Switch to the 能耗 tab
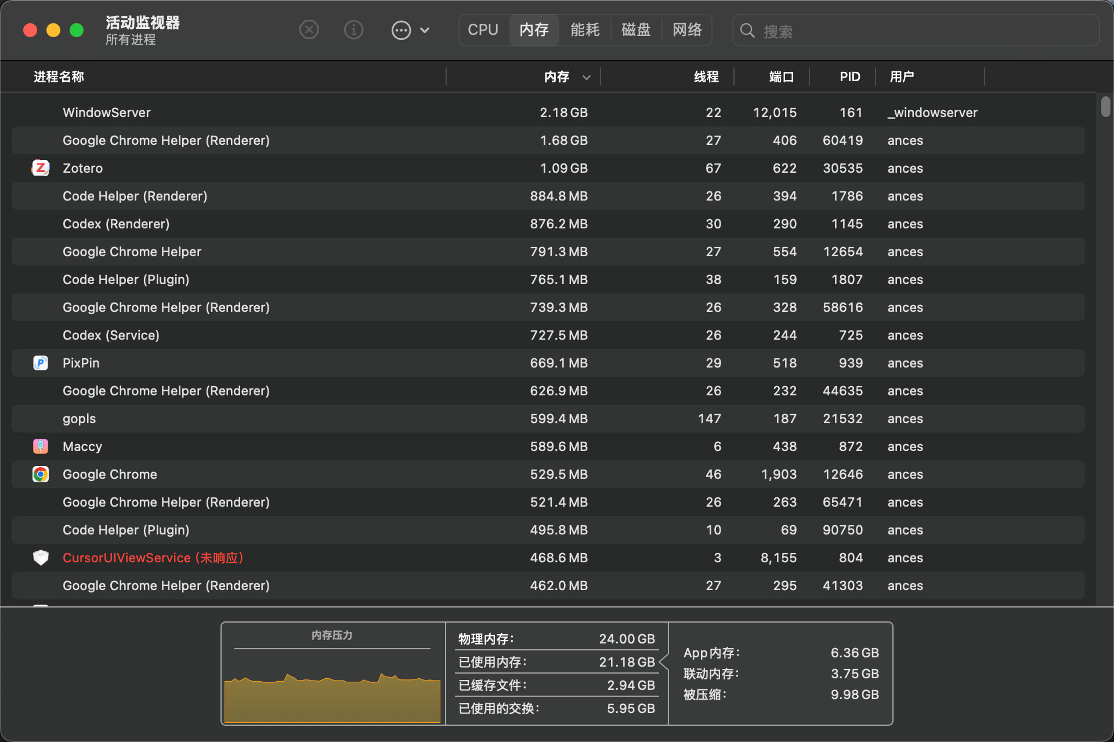This screenshot has height=742, width=1114. tap(585, 30)
